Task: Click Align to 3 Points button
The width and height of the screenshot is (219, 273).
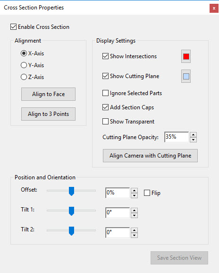Action: tap(48, 114)
